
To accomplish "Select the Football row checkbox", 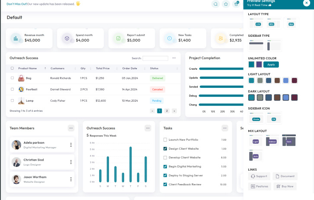I will [12, 89].
